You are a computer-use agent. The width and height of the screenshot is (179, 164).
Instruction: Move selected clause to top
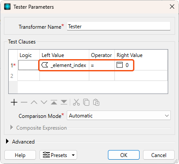[x=54, y=102]
